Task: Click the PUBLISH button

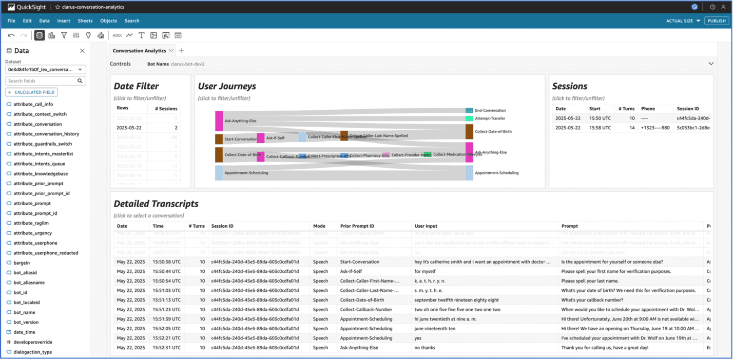Action: pos(716,21)
